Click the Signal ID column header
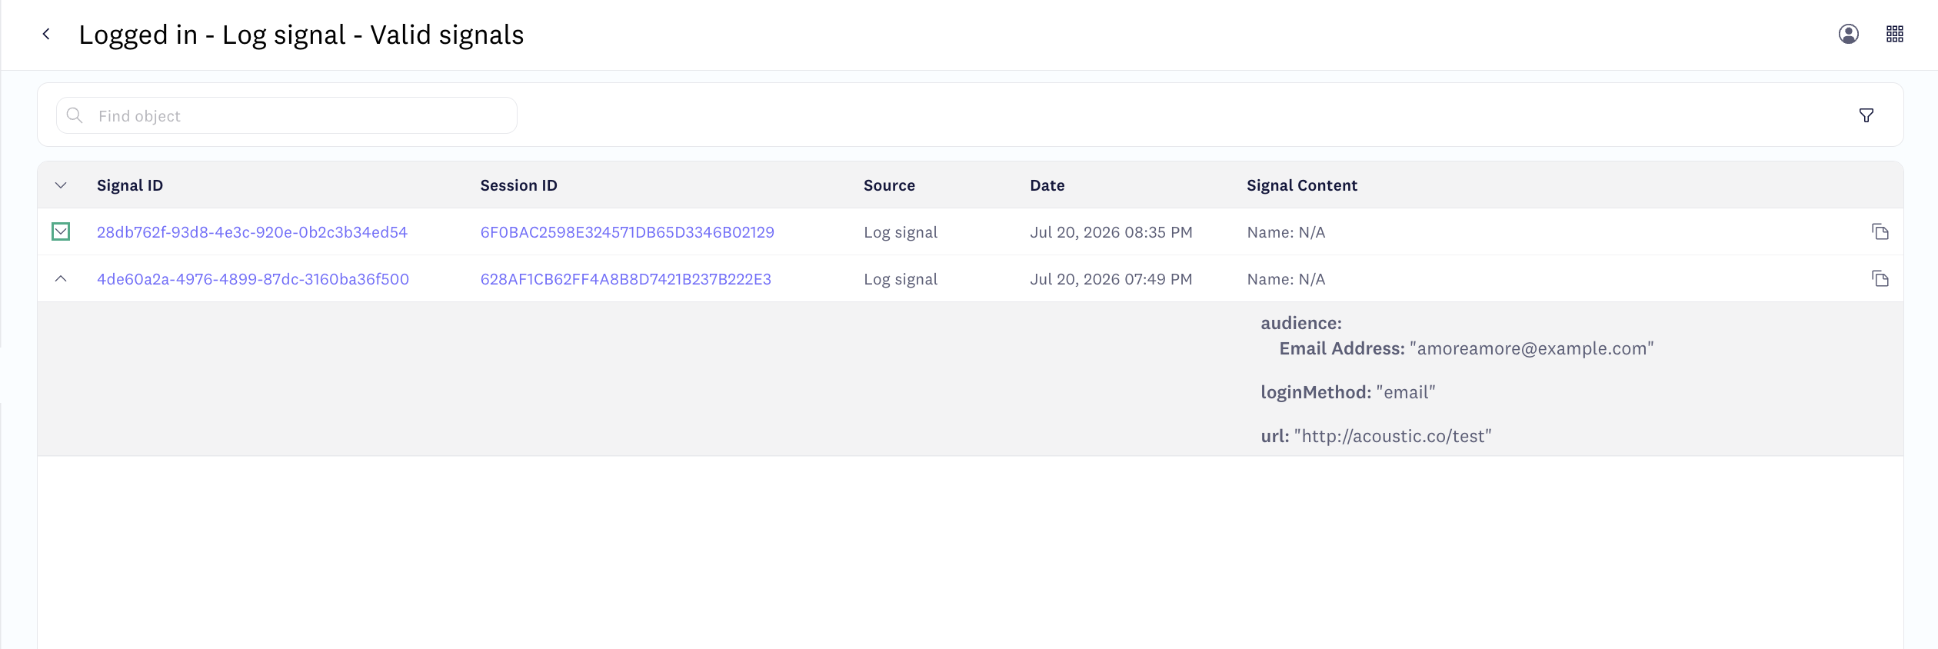Viewport: 1938px width, 649px height. 130,185
